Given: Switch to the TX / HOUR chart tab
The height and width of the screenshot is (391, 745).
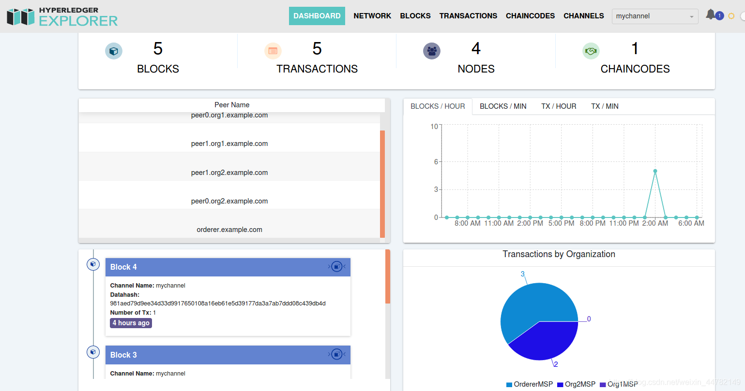Looking at the screenshot, I should click(559, 106).
